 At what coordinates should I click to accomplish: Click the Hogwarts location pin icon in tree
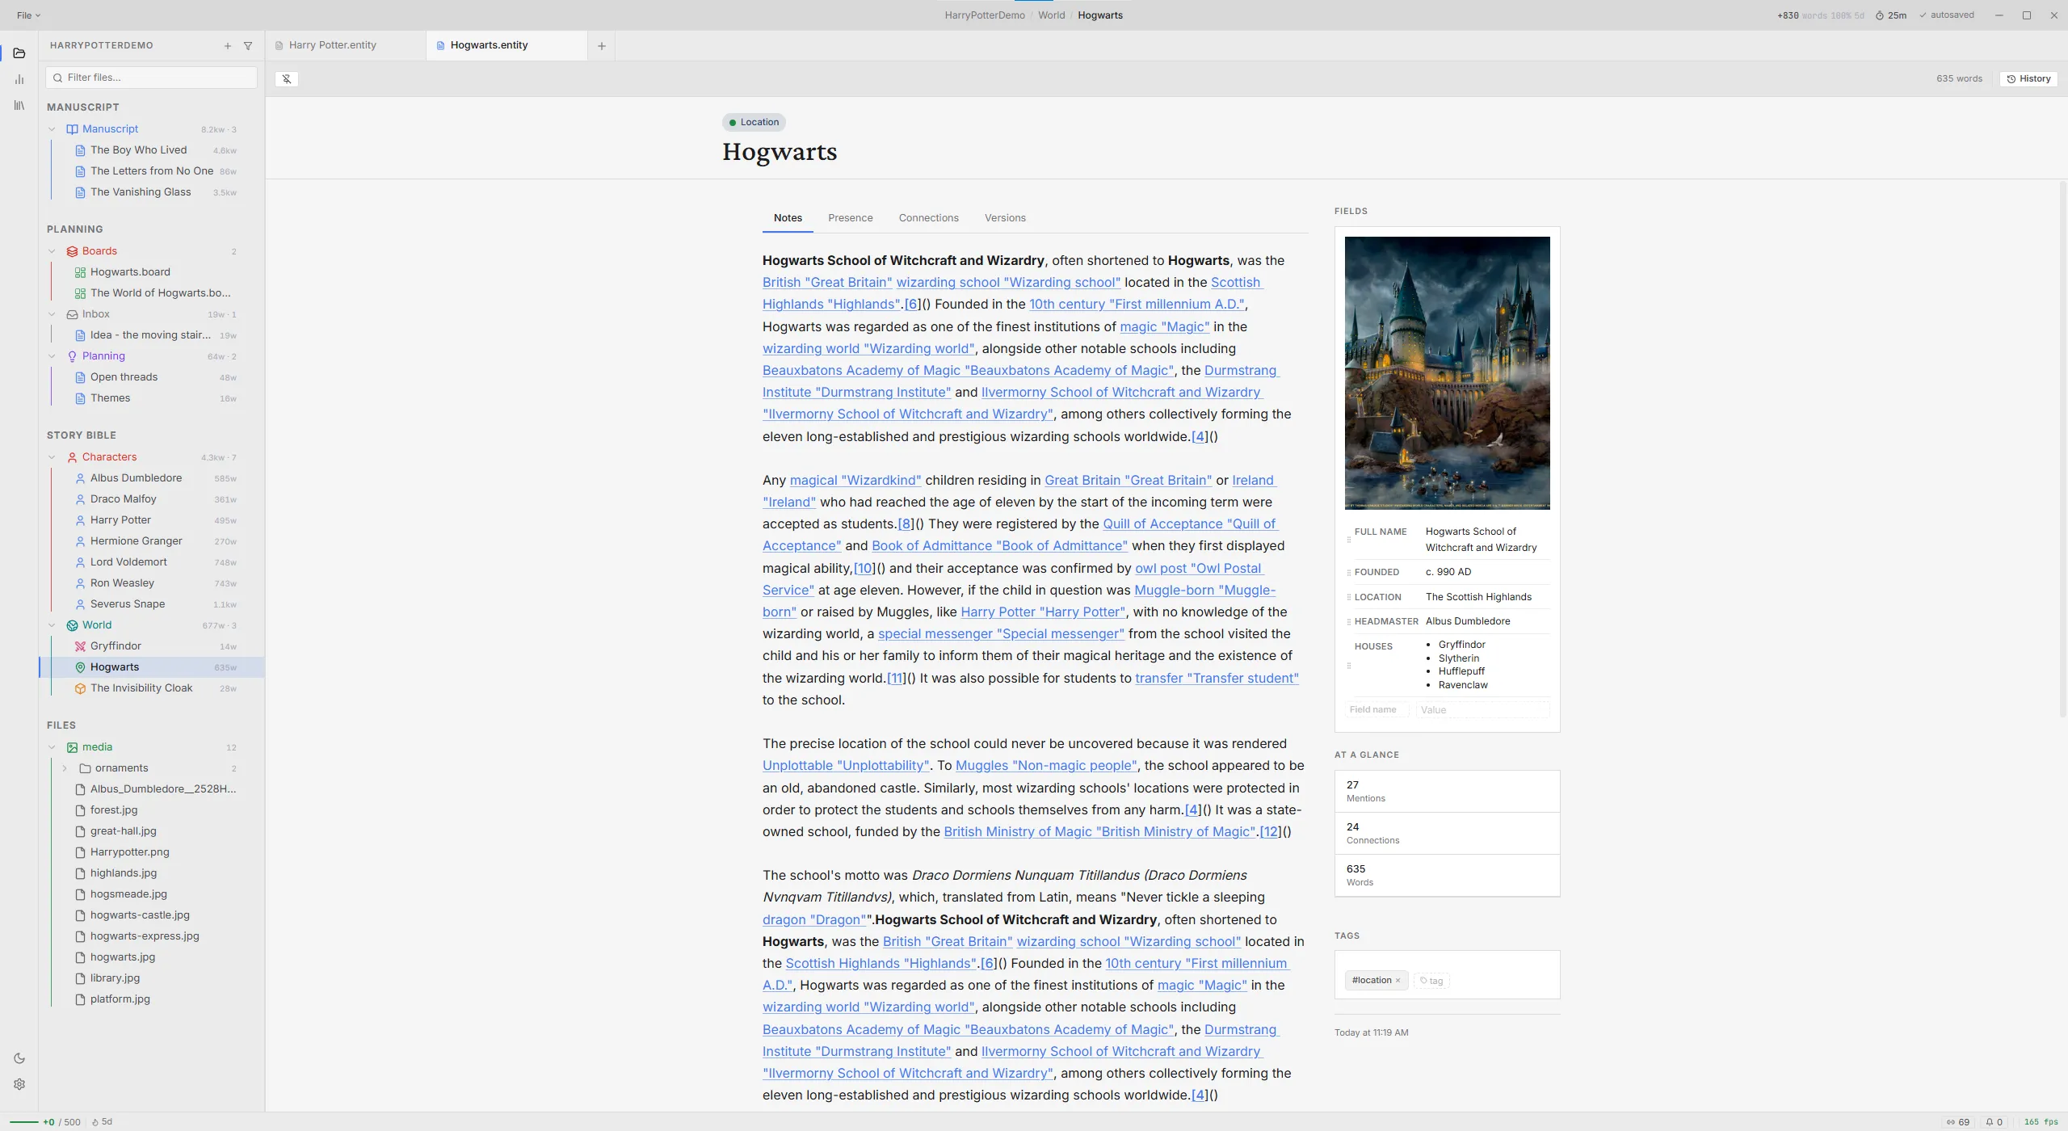(80, 667)
